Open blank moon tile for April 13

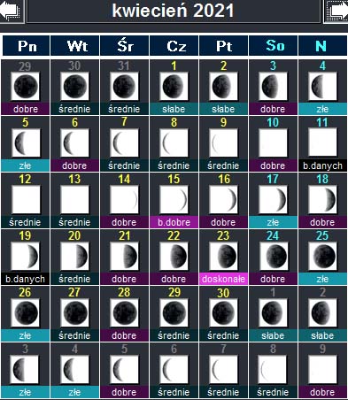coord(74,200)
